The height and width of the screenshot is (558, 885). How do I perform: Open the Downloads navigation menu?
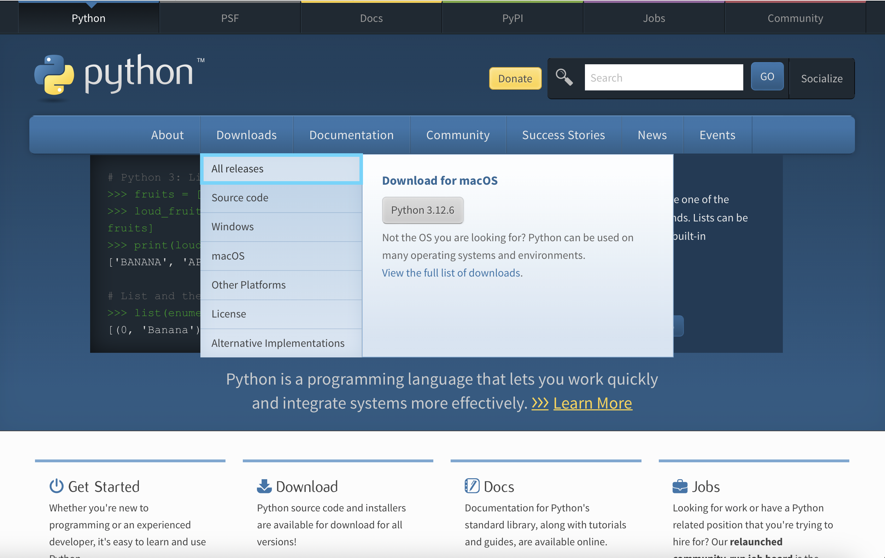tap(246, 135)
